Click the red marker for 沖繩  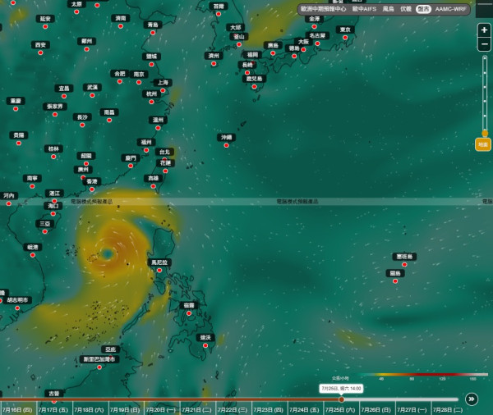pyautogui.click(x=227, y=145)
